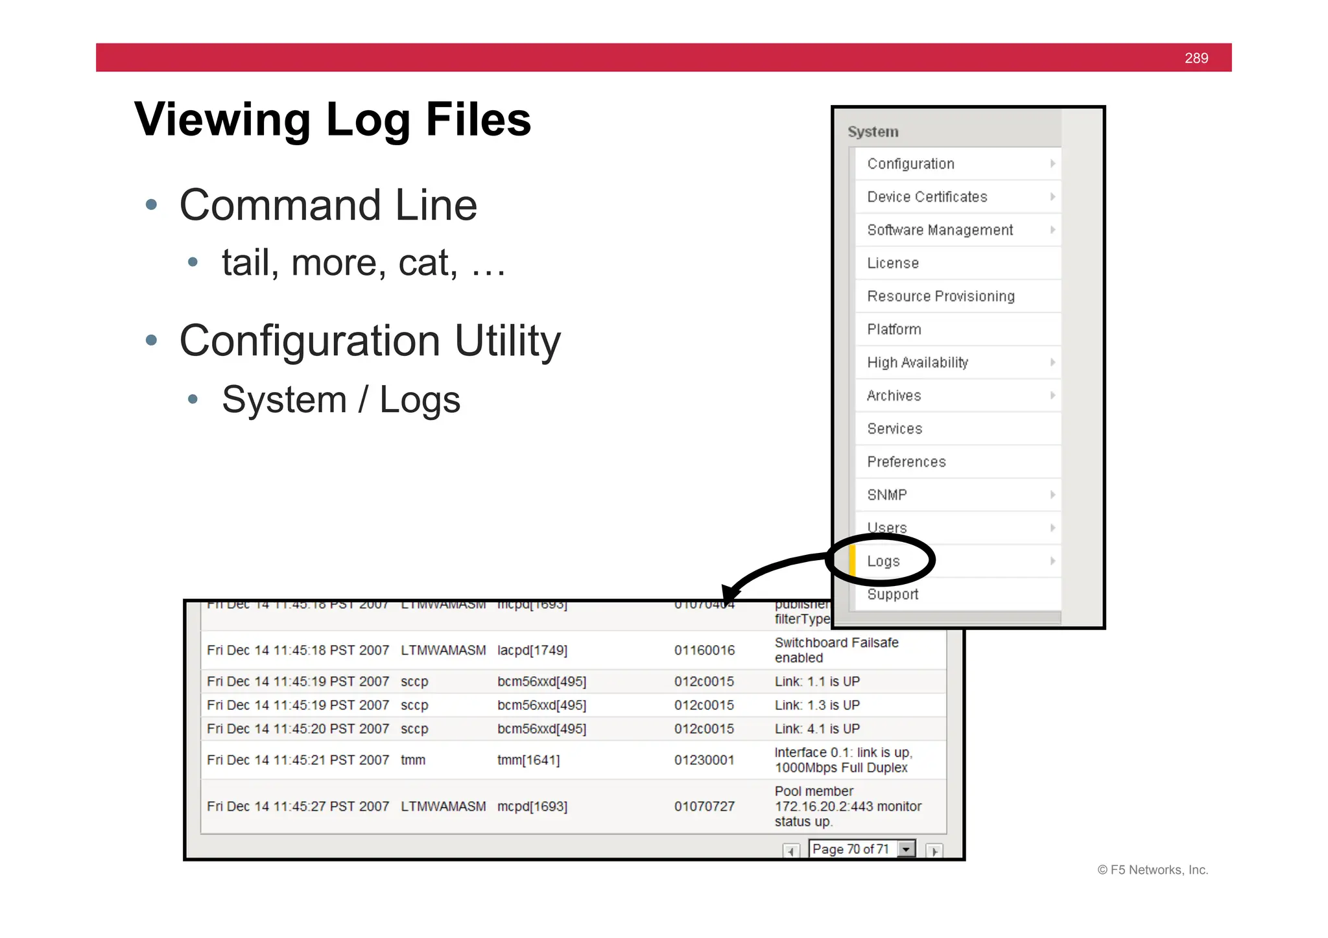Click the lacpd[1749] service cell
Screen dimensions: 1328x938
pos(532,650)
